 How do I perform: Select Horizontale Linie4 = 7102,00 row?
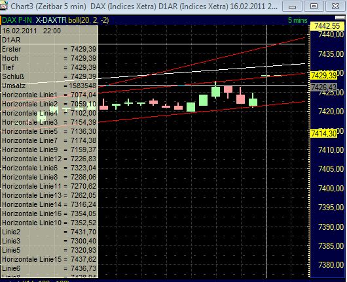click(49, 113)
